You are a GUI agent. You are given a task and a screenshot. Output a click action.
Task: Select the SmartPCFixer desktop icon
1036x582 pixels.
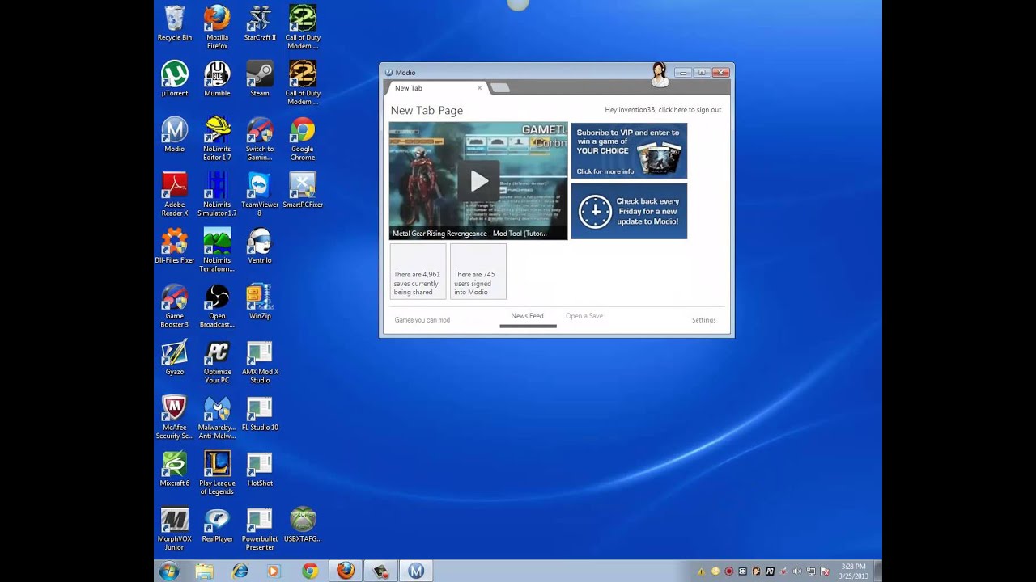303,191
